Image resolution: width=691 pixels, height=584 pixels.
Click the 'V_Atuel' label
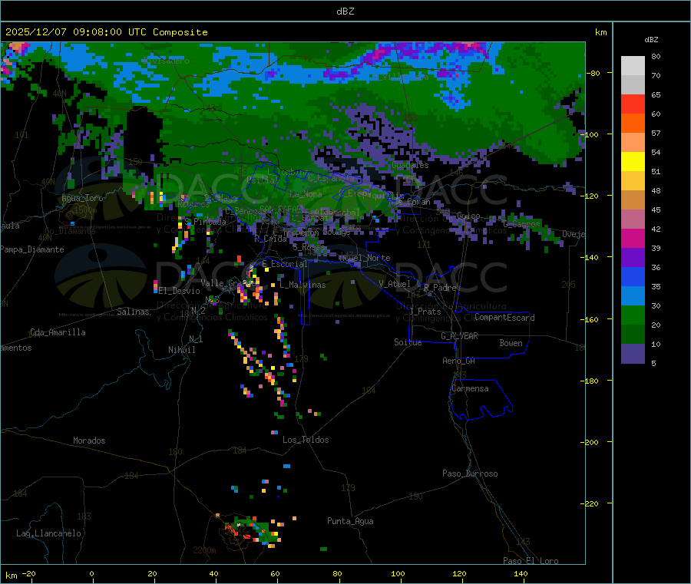[395, 284]
